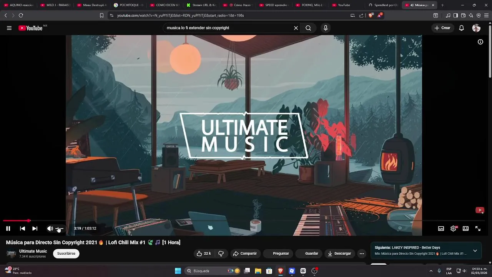Open Brave Wallet icon

point(463,15)
